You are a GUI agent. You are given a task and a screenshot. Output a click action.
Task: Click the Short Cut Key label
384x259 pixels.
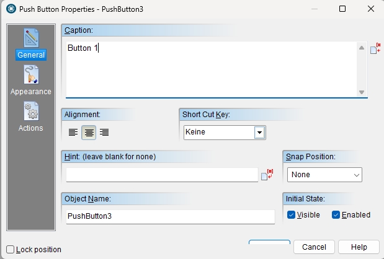point(206,115)
